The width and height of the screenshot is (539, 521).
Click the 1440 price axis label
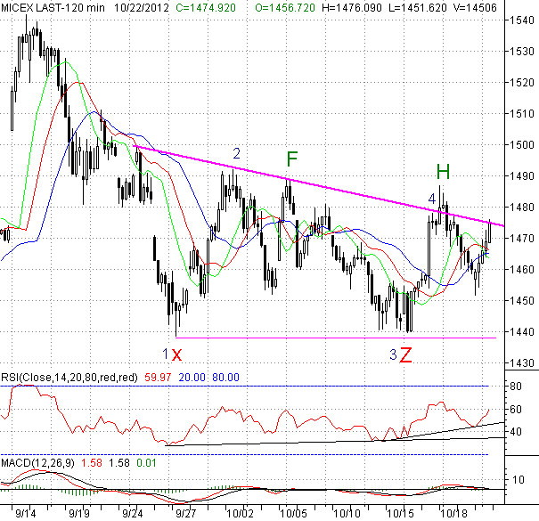click(x=521, y=332)
